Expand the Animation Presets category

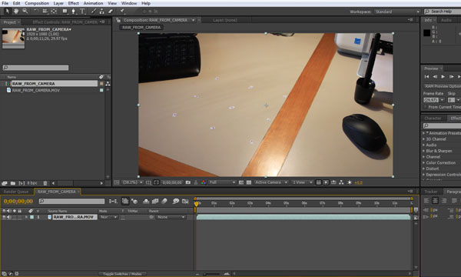(x=423, y=133)
